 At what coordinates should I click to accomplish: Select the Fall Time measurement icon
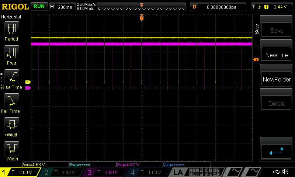(x=12, y=100)
